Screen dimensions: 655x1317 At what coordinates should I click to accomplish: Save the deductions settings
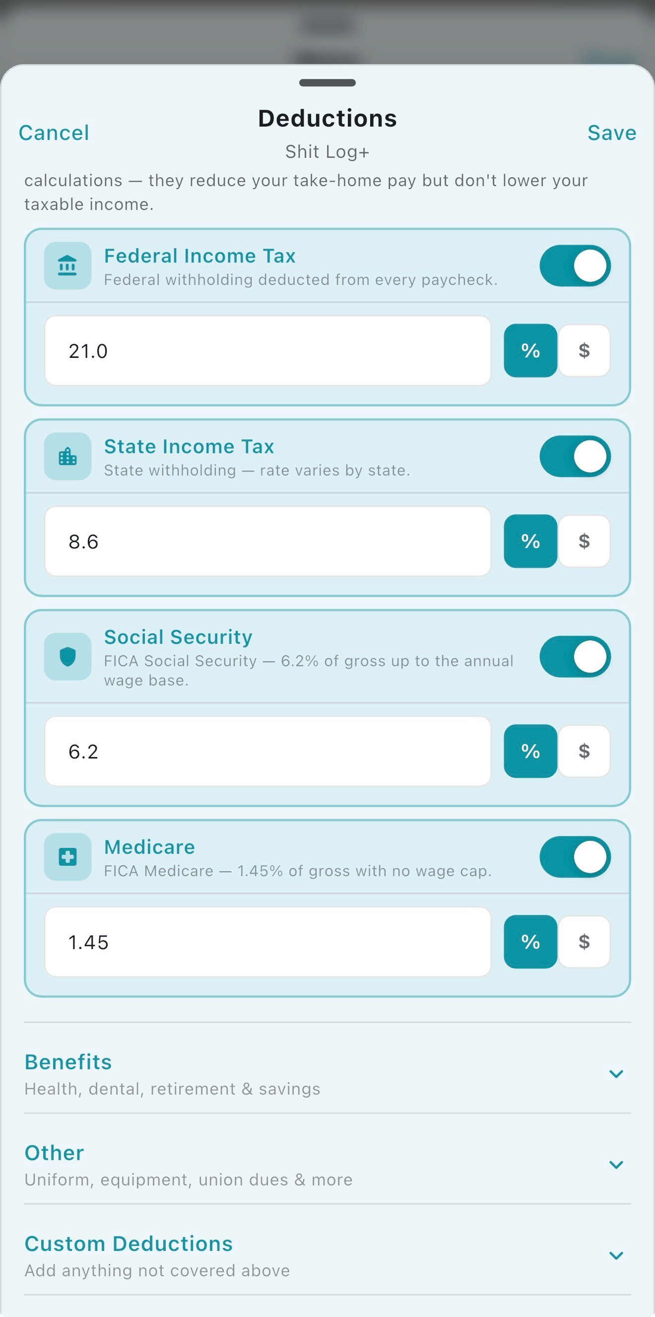611,133
